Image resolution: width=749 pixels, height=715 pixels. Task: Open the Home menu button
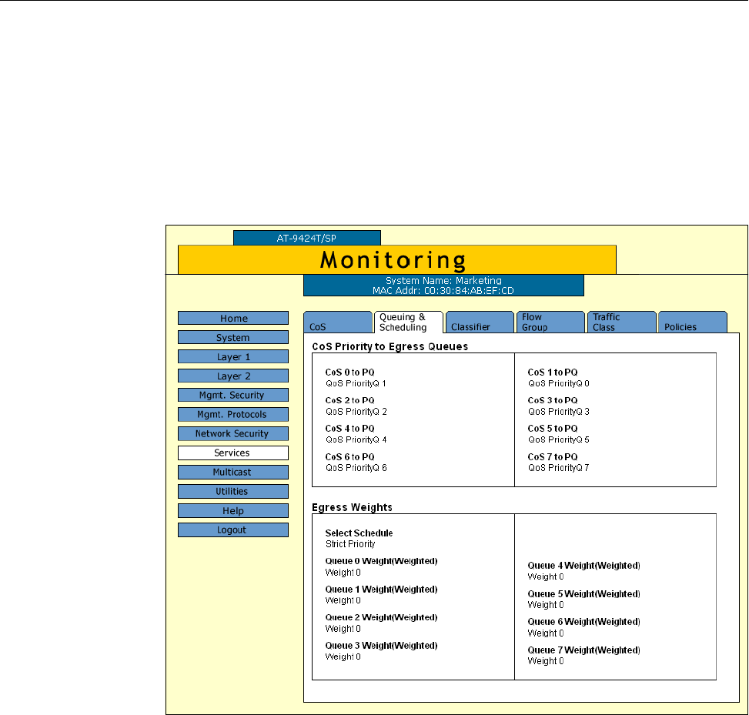click(233, 318)
